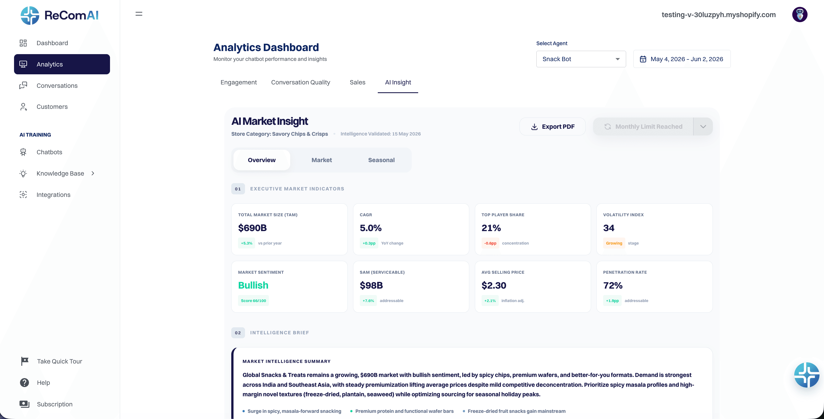The width and height of the screenshot is (824, 419).
Task: Click 'Freeze-dried fruit snacks gain mainstream' bullet
Action: (516, 411)
